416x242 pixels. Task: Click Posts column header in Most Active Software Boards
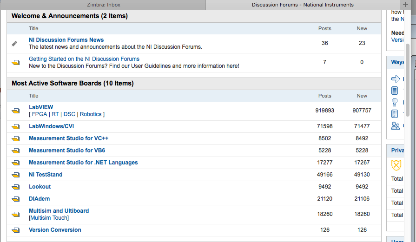[x=325, y=96]
